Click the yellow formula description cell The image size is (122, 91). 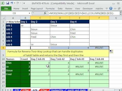pyautogui.click(x=57, y=53)
